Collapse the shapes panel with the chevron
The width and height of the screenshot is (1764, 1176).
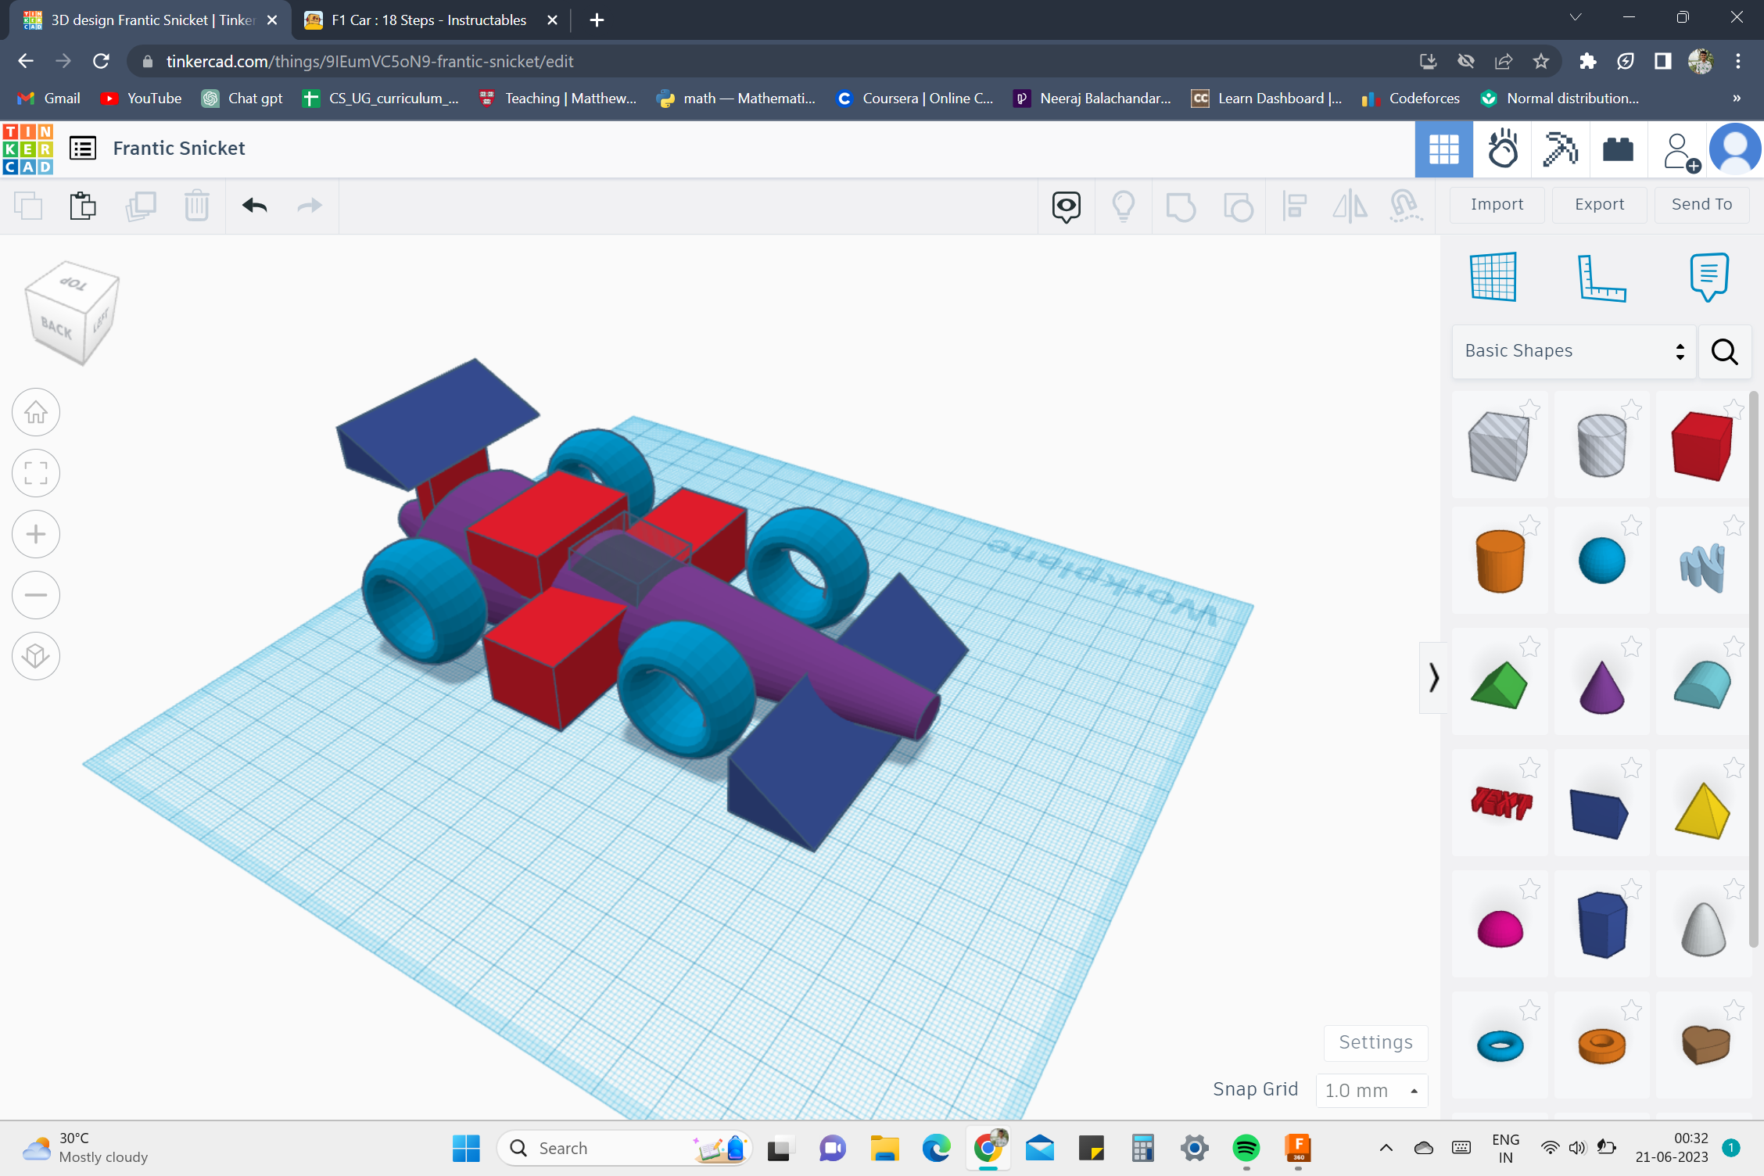pos(1434,678)
